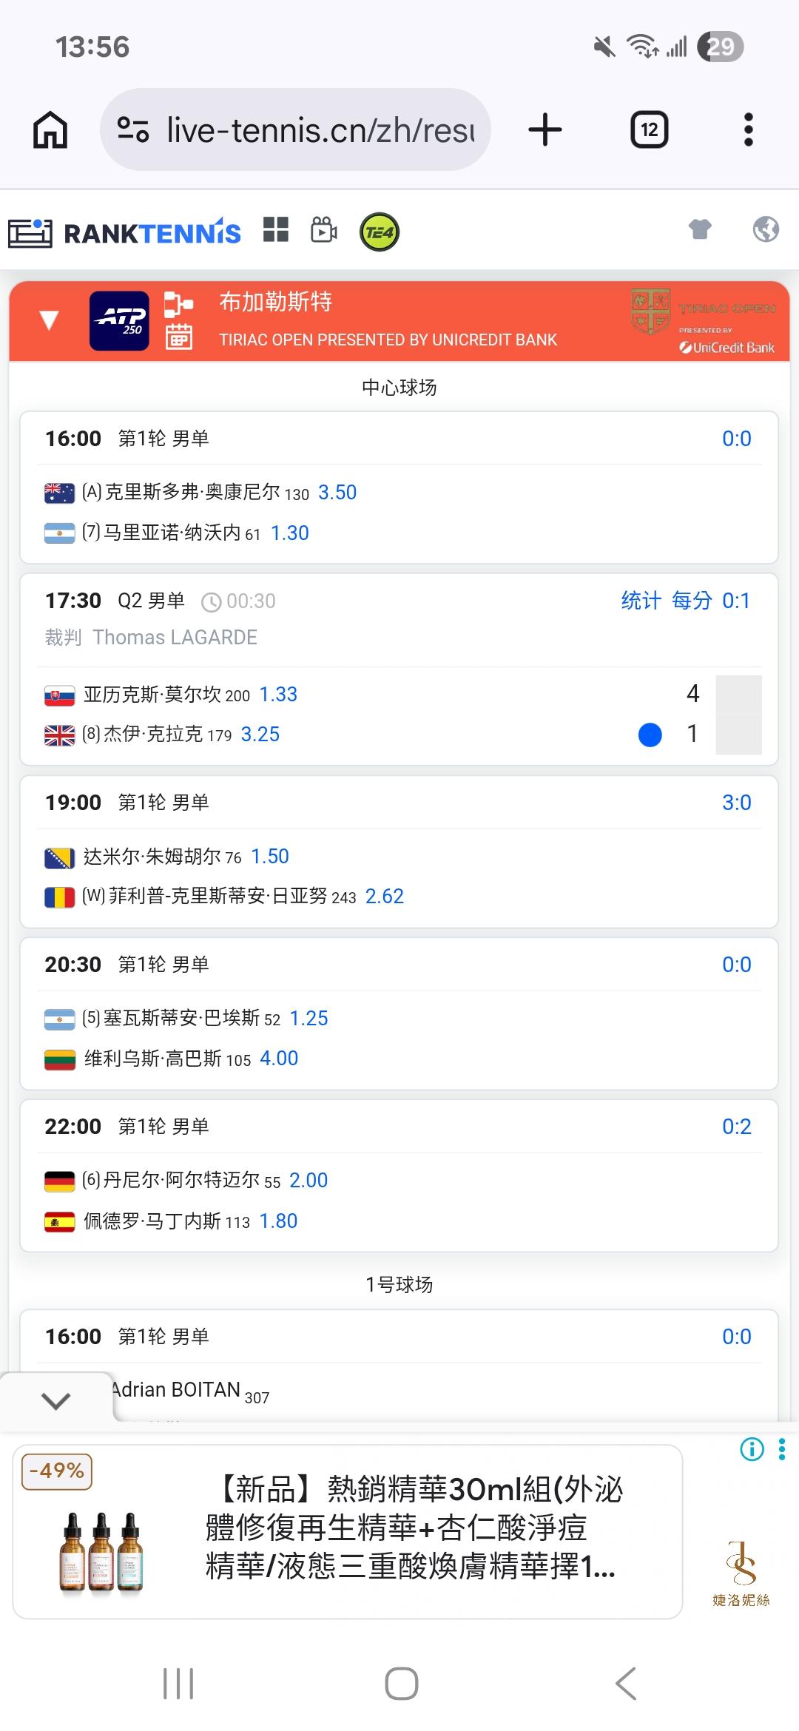The image size is (799, 1731).
Task: Tap the RankTennis logo
Action: [x=124, y=233]
